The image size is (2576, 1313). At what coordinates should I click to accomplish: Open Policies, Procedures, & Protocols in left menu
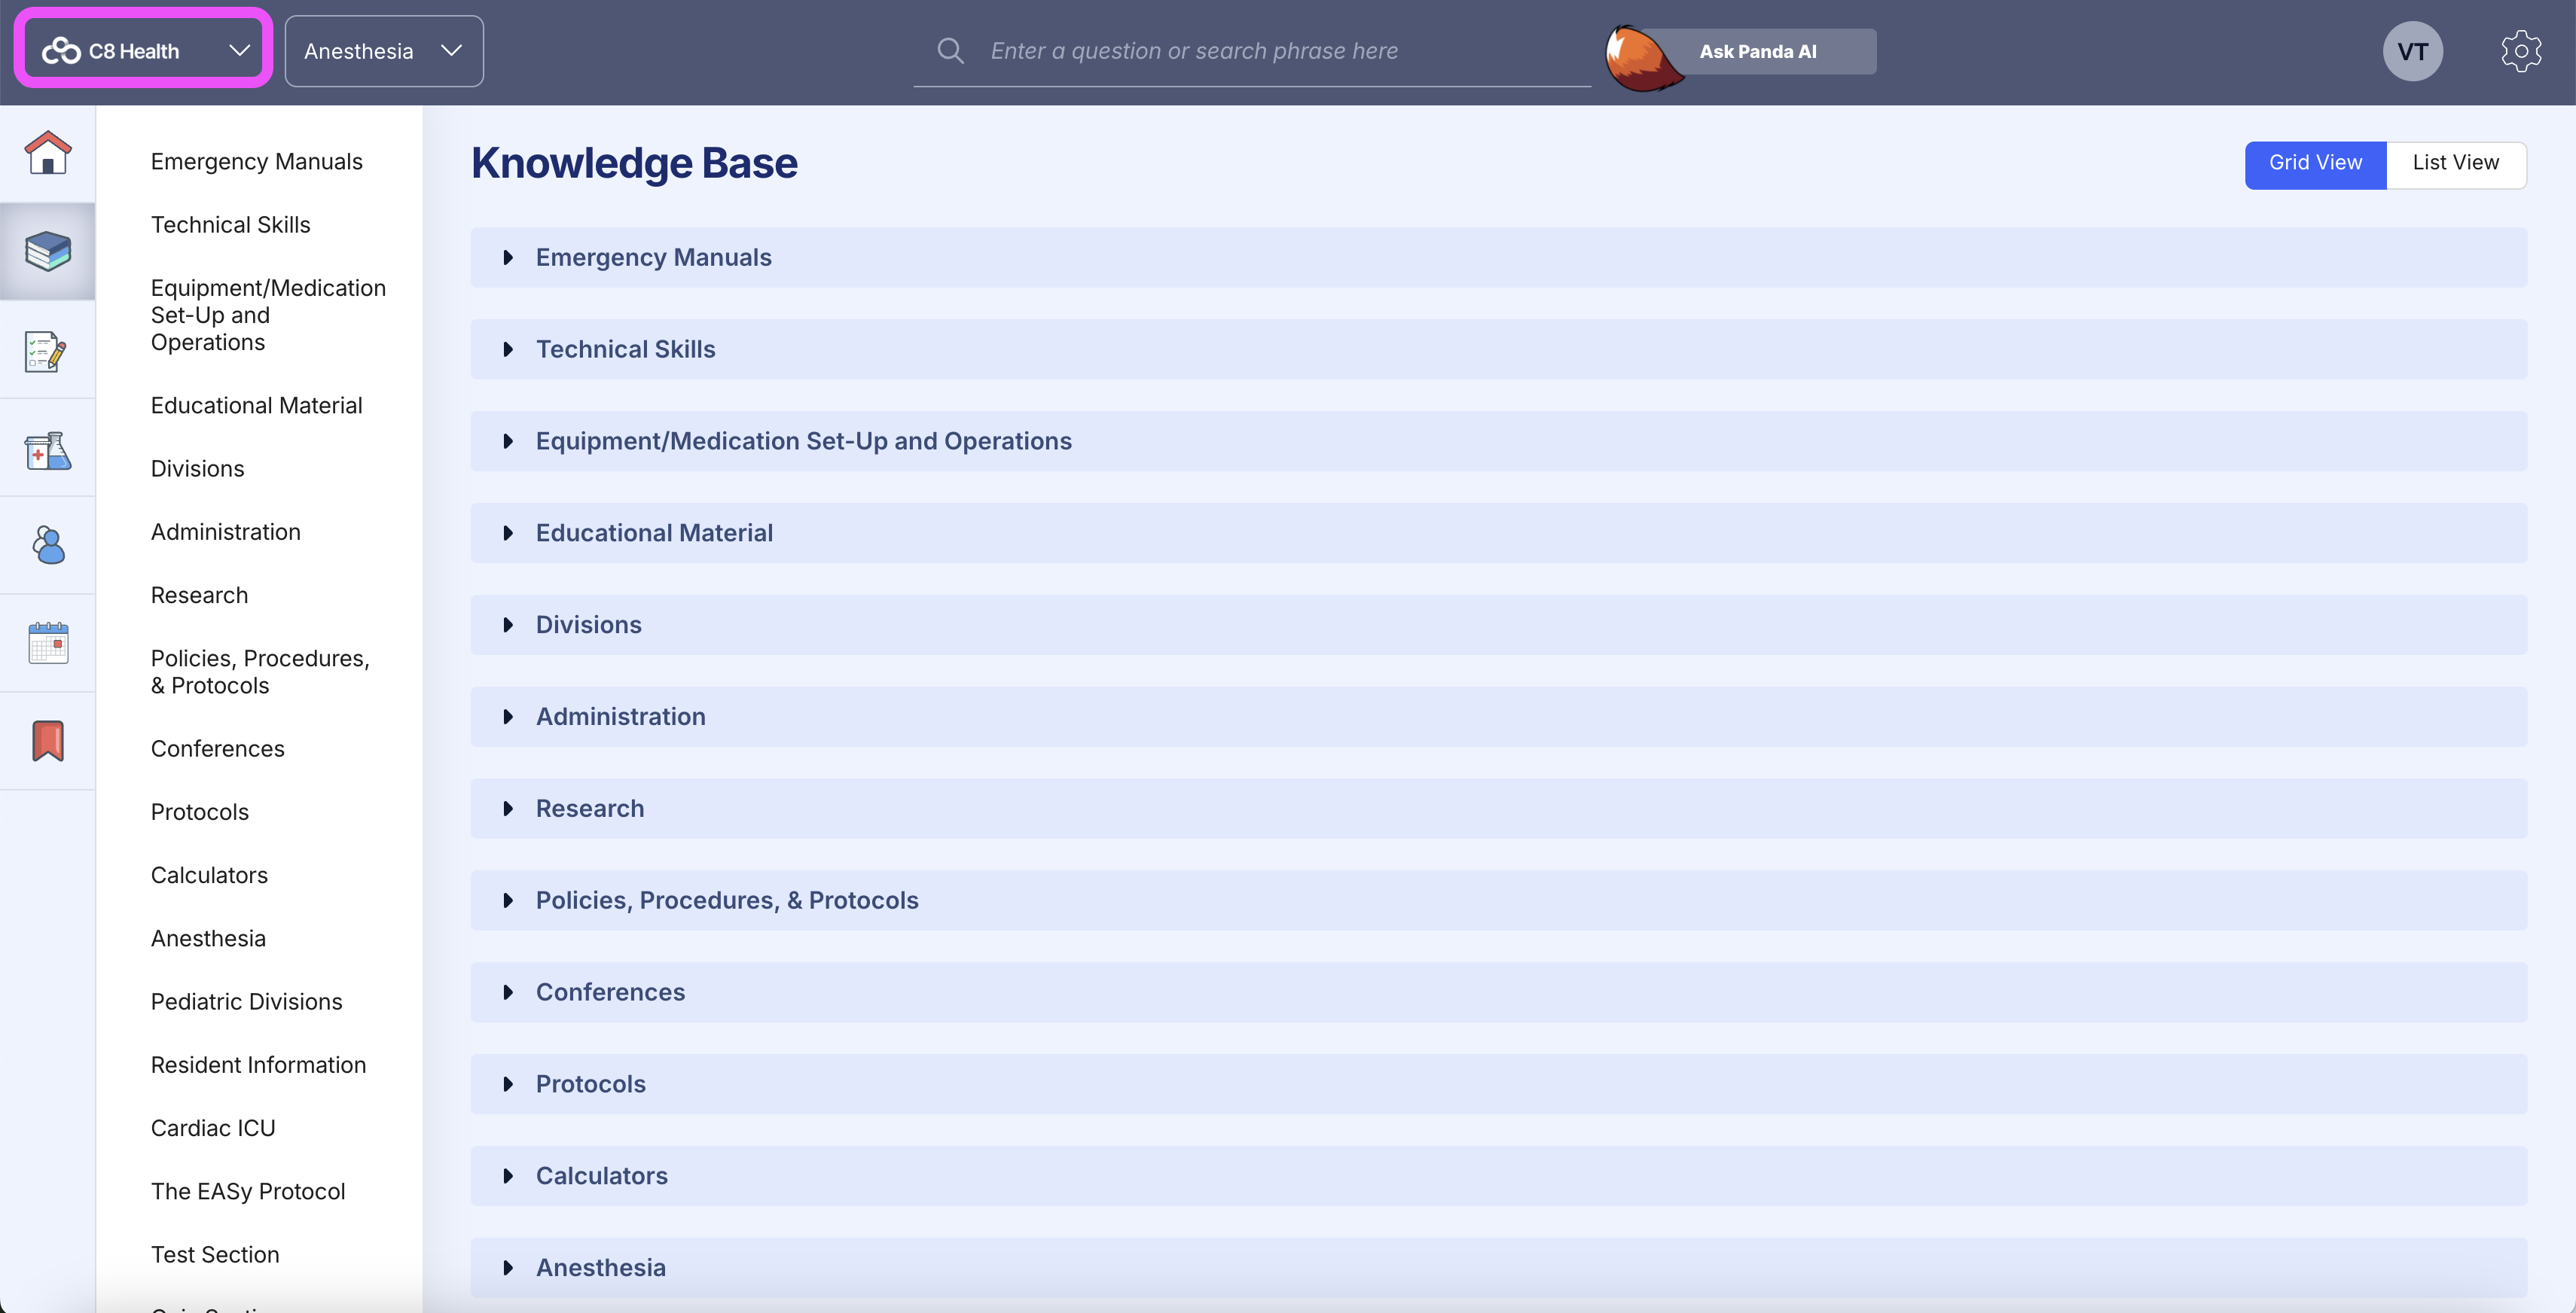click(260, 672)
